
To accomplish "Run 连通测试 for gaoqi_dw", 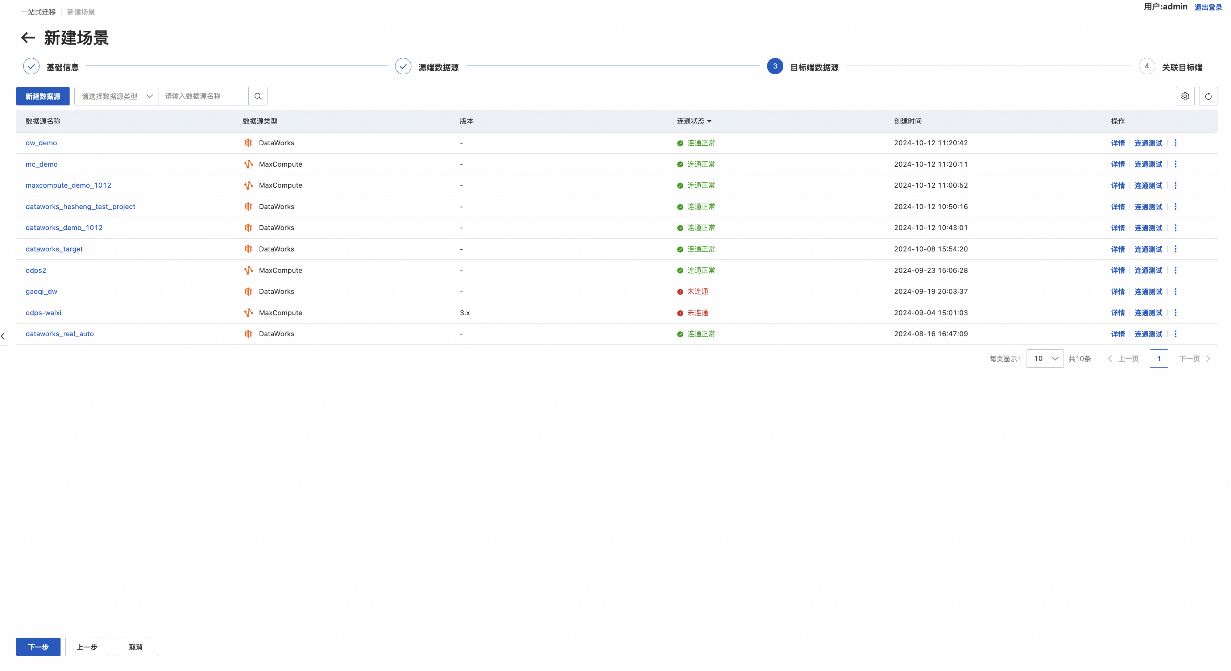I will (x=1148, y=291).
